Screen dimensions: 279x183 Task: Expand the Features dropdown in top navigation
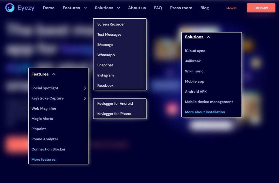75,8
